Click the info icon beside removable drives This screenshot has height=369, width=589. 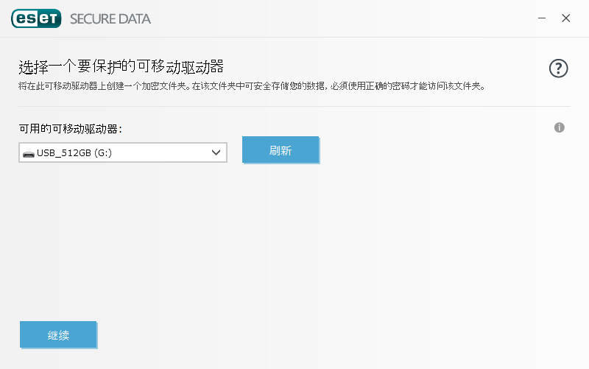pos(559,127)
